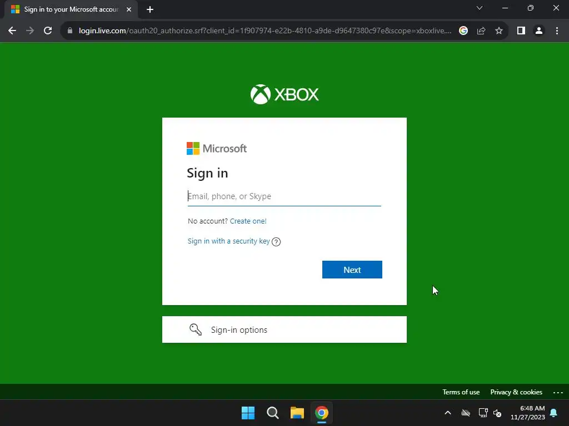The height and width of the screenshot is (426, 569).
Task: Launch File Explorer from the taskbar
Action: [x=297, y=413]
